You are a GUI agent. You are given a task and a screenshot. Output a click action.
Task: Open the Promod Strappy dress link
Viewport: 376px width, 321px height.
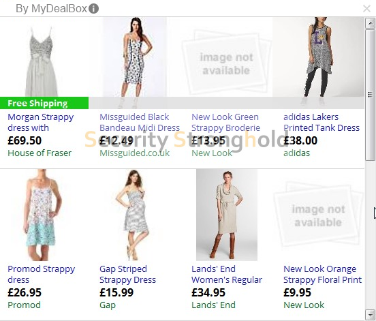(x=42, y=274)
